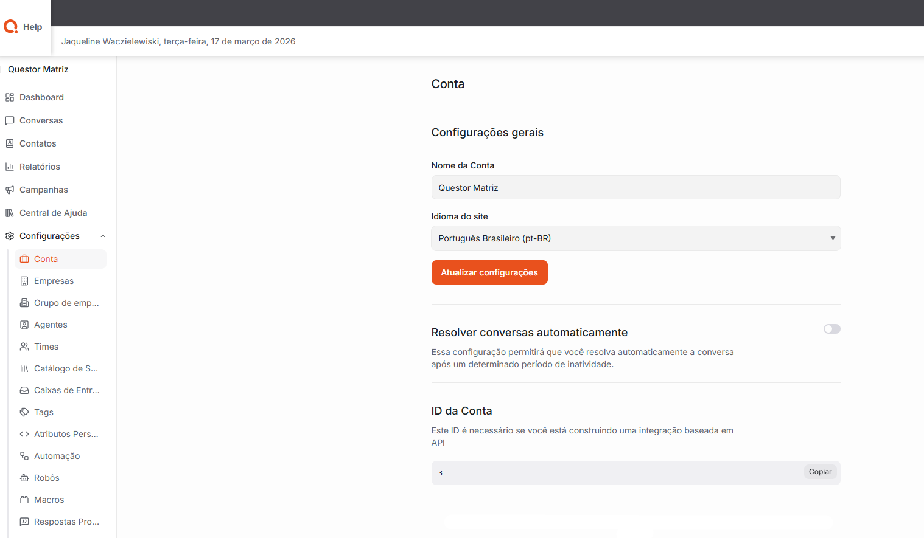Copy the account ID with Copiar
Screen dimensions: 924x538
[820, 472]
